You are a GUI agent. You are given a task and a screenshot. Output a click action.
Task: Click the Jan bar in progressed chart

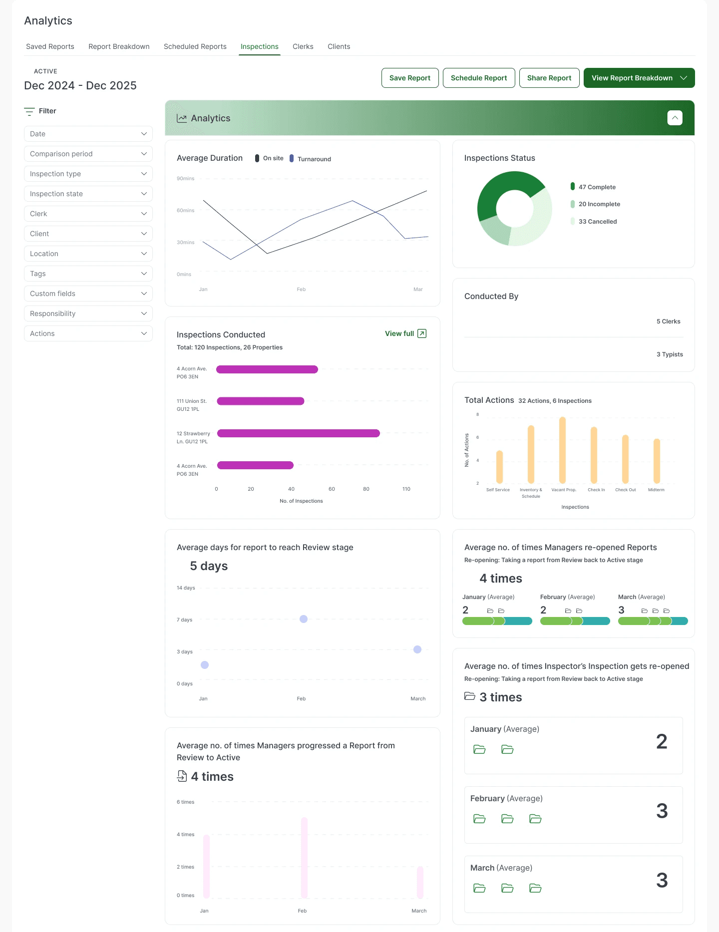click(206, 866)
